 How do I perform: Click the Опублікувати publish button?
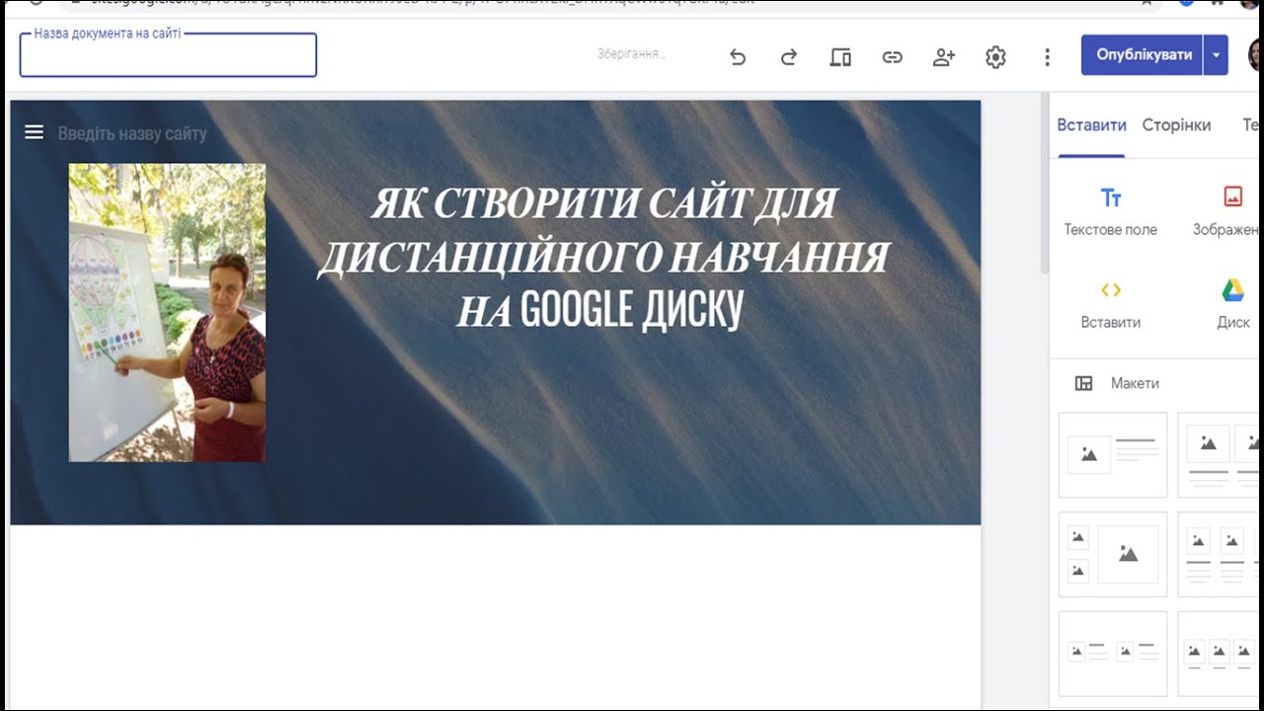[x=1143, y=55]
